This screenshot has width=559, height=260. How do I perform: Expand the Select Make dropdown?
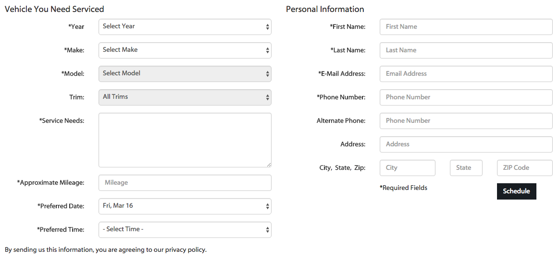click(x=185, y=50)
